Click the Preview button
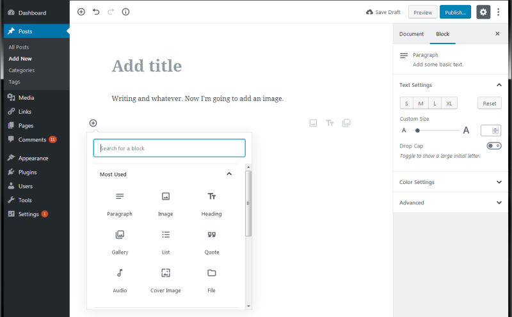 422,12
